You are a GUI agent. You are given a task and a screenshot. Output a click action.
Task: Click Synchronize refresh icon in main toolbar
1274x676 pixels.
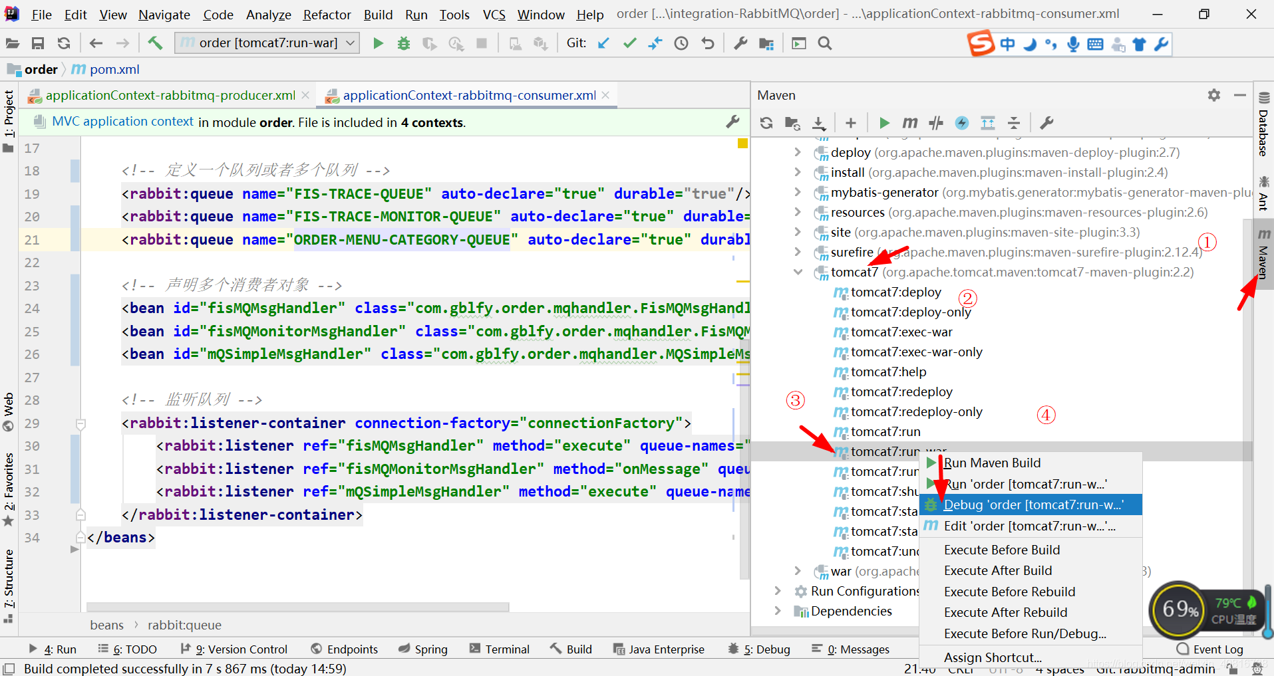pos(64,43)
